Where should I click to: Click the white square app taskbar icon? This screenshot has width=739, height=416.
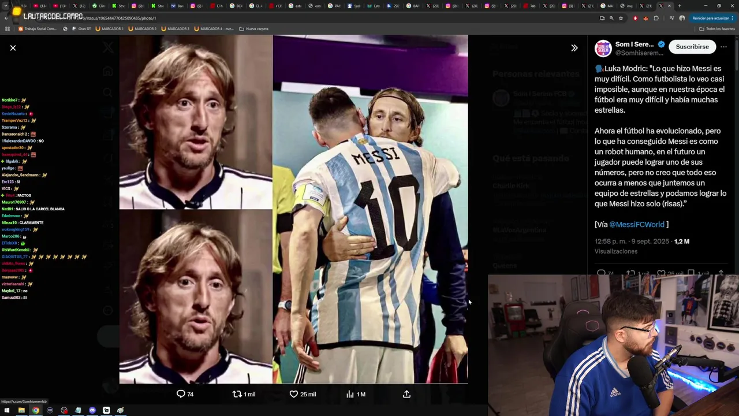click(x=106, y=410)
